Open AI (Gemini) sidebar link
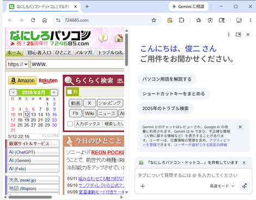256x200 pixels. 33,160
